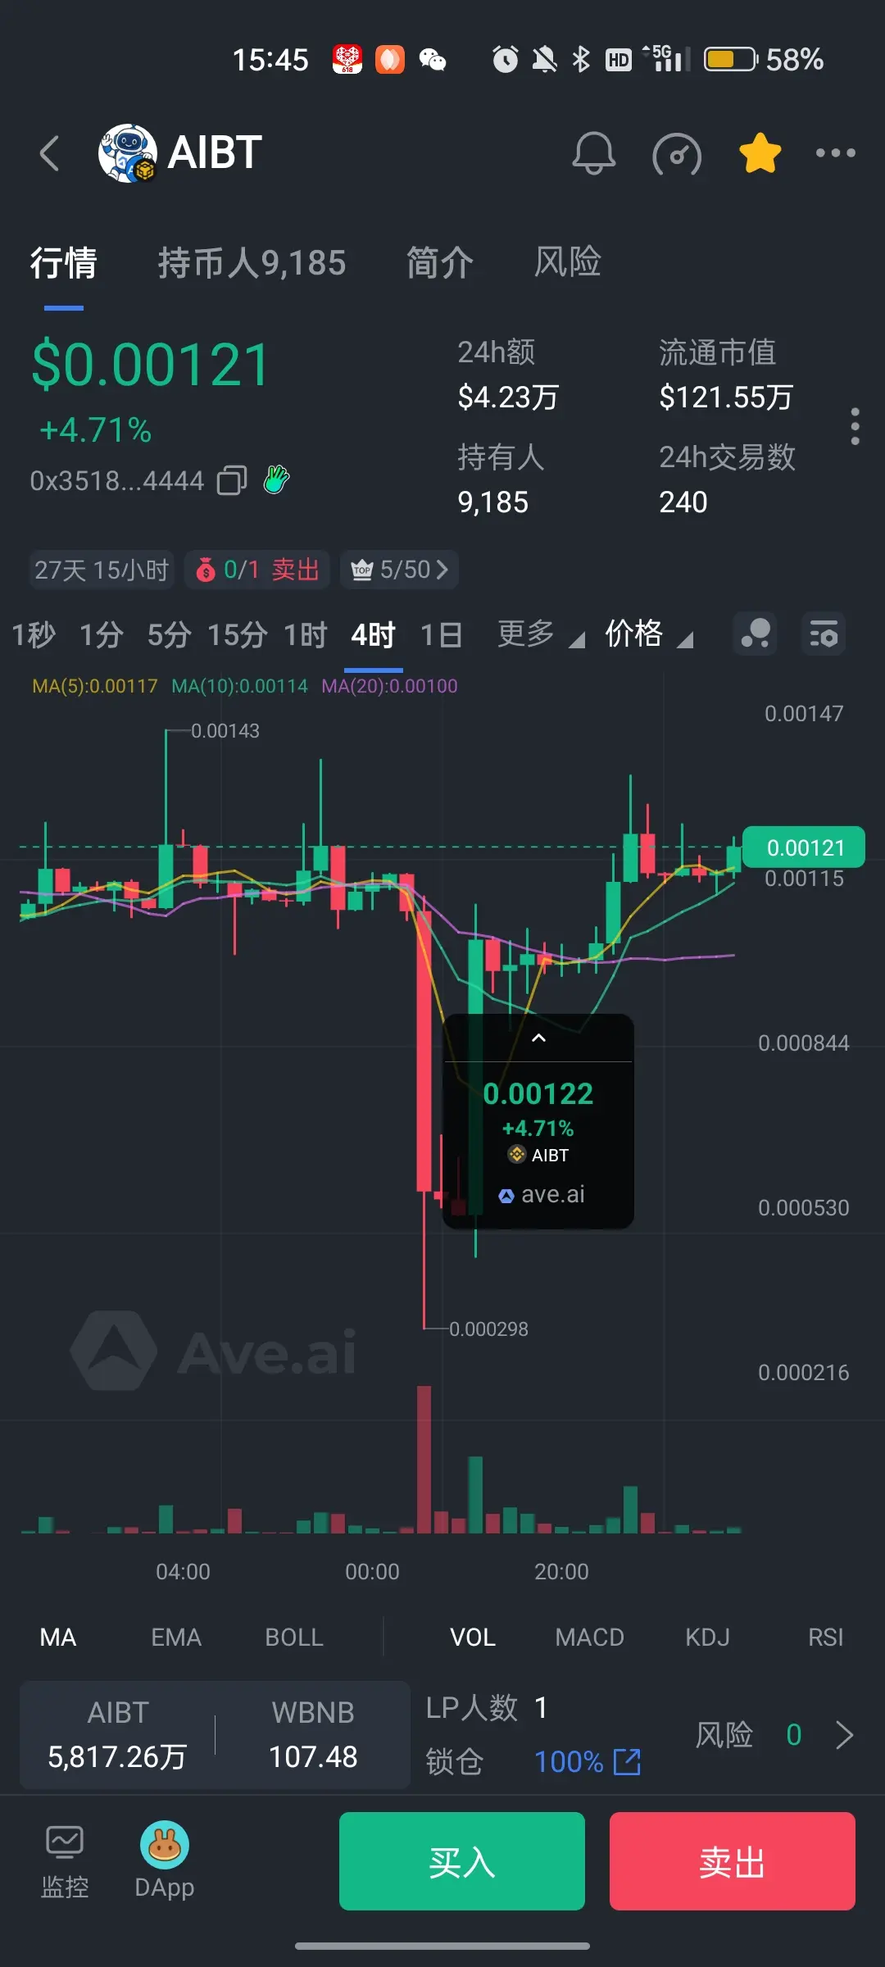Toggle the yellow favorite star
Image resolution: width=885 pixels, height=1967 pixels.
pos(760,153)
